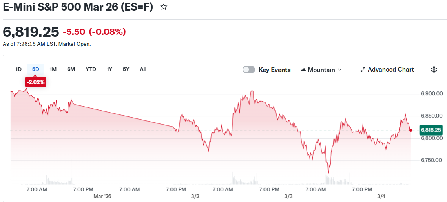447x202 pixels.
Task: Click the -2.02% change badge
Action: (x=36, y=82)
